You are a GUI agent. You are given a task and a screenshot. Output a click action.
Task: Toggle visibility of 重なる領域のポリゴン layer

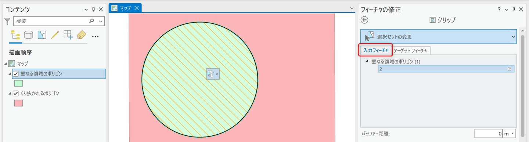tap(16, 74)
